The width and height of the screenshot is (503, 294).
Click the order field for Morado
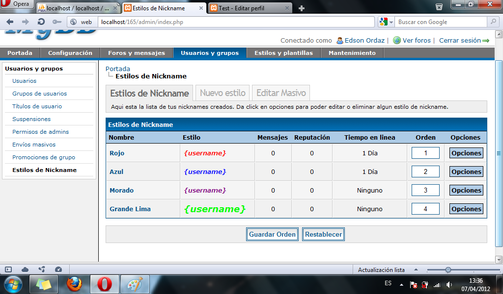[425, 190]
